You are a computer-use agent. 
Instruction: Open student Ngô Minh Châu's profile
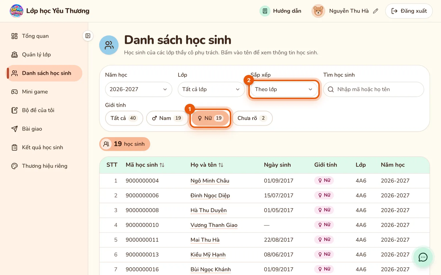pyautogui.click(x=210, y=181)
